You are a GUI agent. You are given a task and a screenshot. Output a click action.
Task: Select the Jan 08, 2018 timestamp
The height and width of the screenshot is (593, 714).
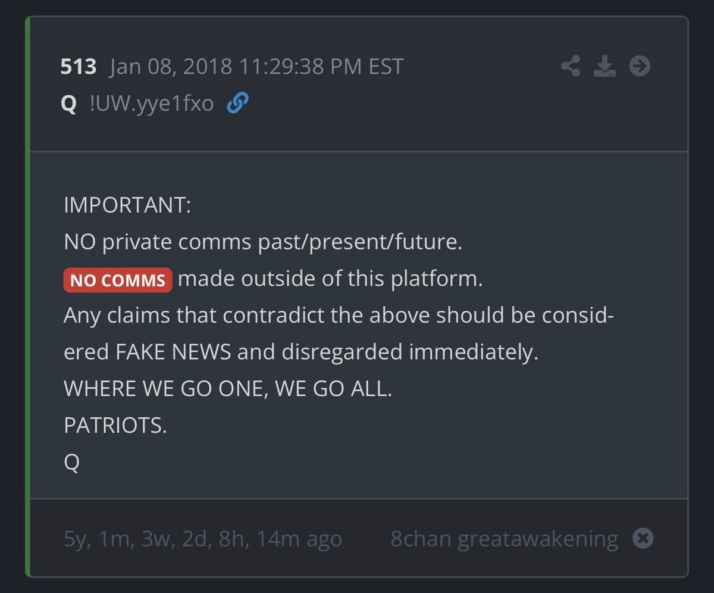tap(256, 67)
